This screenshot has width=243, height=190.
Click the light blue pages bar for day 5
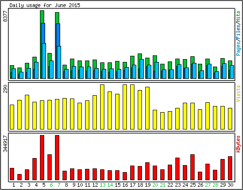point(44,61)
